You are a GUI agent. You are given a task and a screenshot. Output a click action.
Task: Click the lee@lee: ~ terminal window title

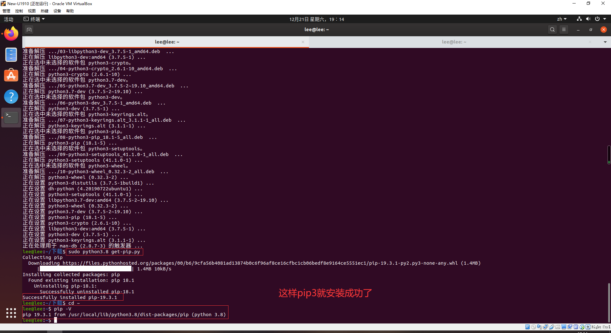click(317, 30)
